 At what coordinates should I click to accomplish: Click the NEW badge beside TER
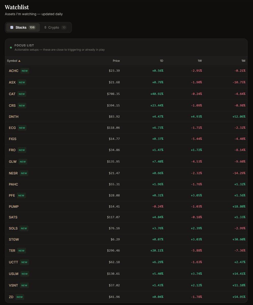pyautogui.click(x=21, y=251)
